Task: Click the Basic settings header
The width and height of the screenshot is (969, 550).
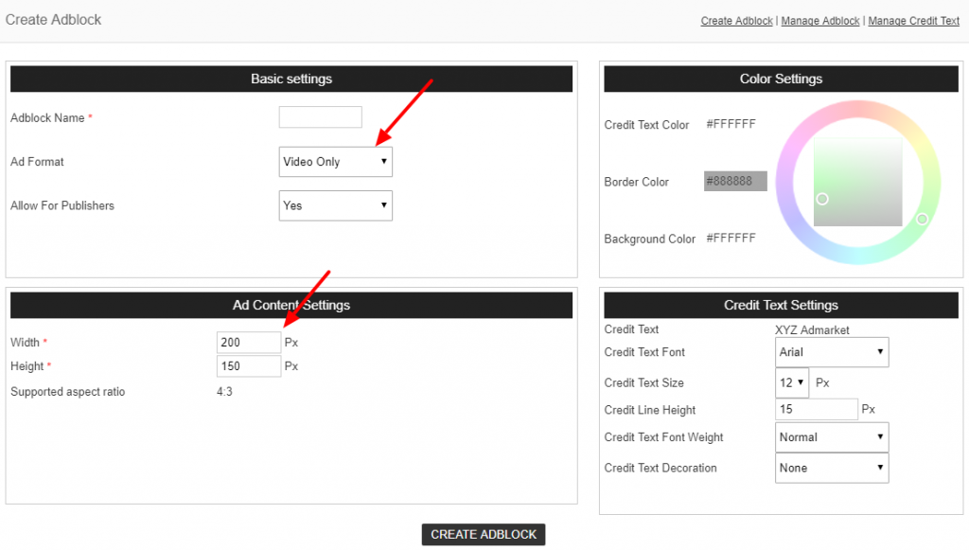Action: click(x=291, y=80)
